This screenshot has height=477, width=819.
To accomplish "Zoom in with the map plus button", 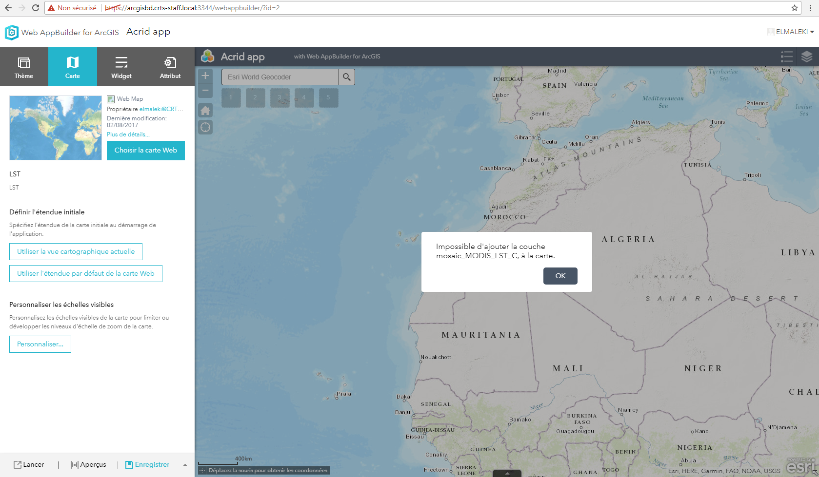I will [x=205, y=76].
